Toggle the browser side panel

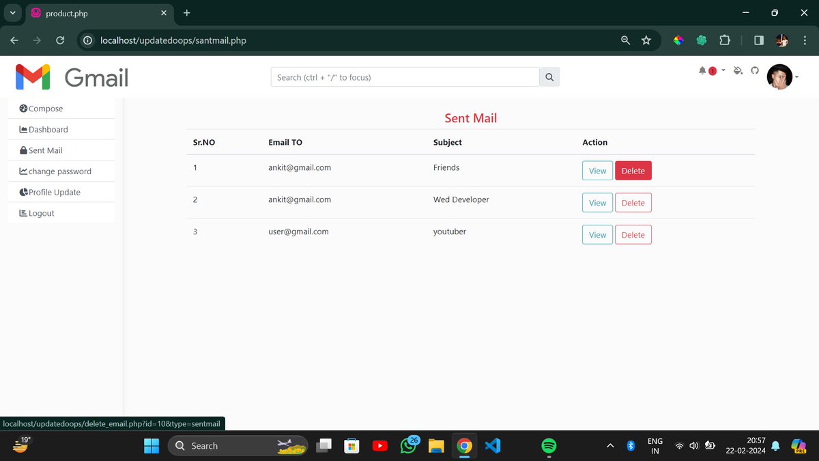[x=759, y=40]
